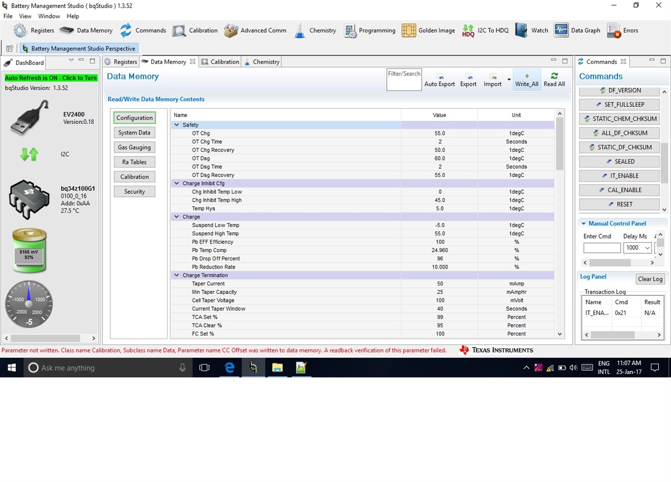Select the System Data class button
The image size is (671, 482).
pyautogui.click(x=135, y=133)
